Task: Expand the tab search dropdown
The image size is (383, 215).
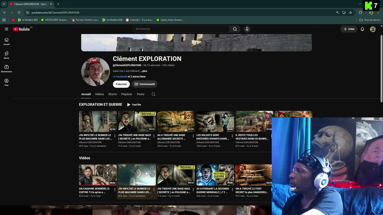Action: tap(4, 4)
